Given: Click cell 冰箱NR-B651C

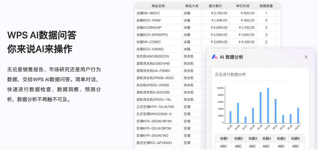Looking at the screenshot, I should tap(158, 13).
